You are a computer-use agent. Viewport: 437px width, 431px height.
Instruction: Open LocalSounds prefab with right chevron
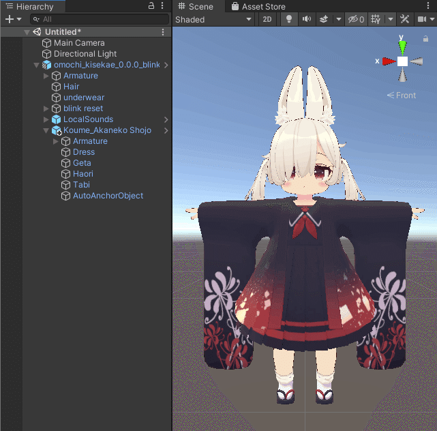pyautogui.click(x=166, y=119)
